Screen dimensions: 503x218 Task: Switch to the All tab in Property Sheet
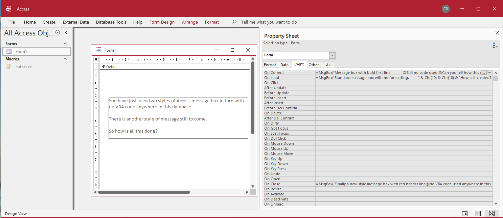click(x=328, y=65)
